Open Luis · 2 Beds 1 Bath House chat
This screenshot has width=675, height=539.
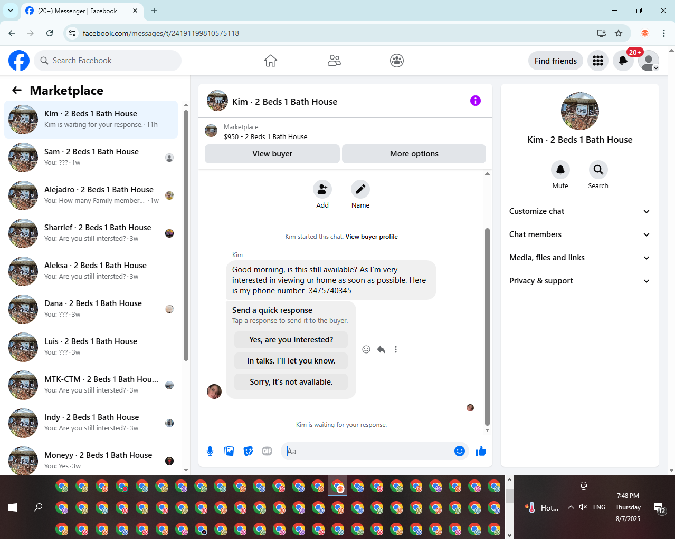click(91, 347)
